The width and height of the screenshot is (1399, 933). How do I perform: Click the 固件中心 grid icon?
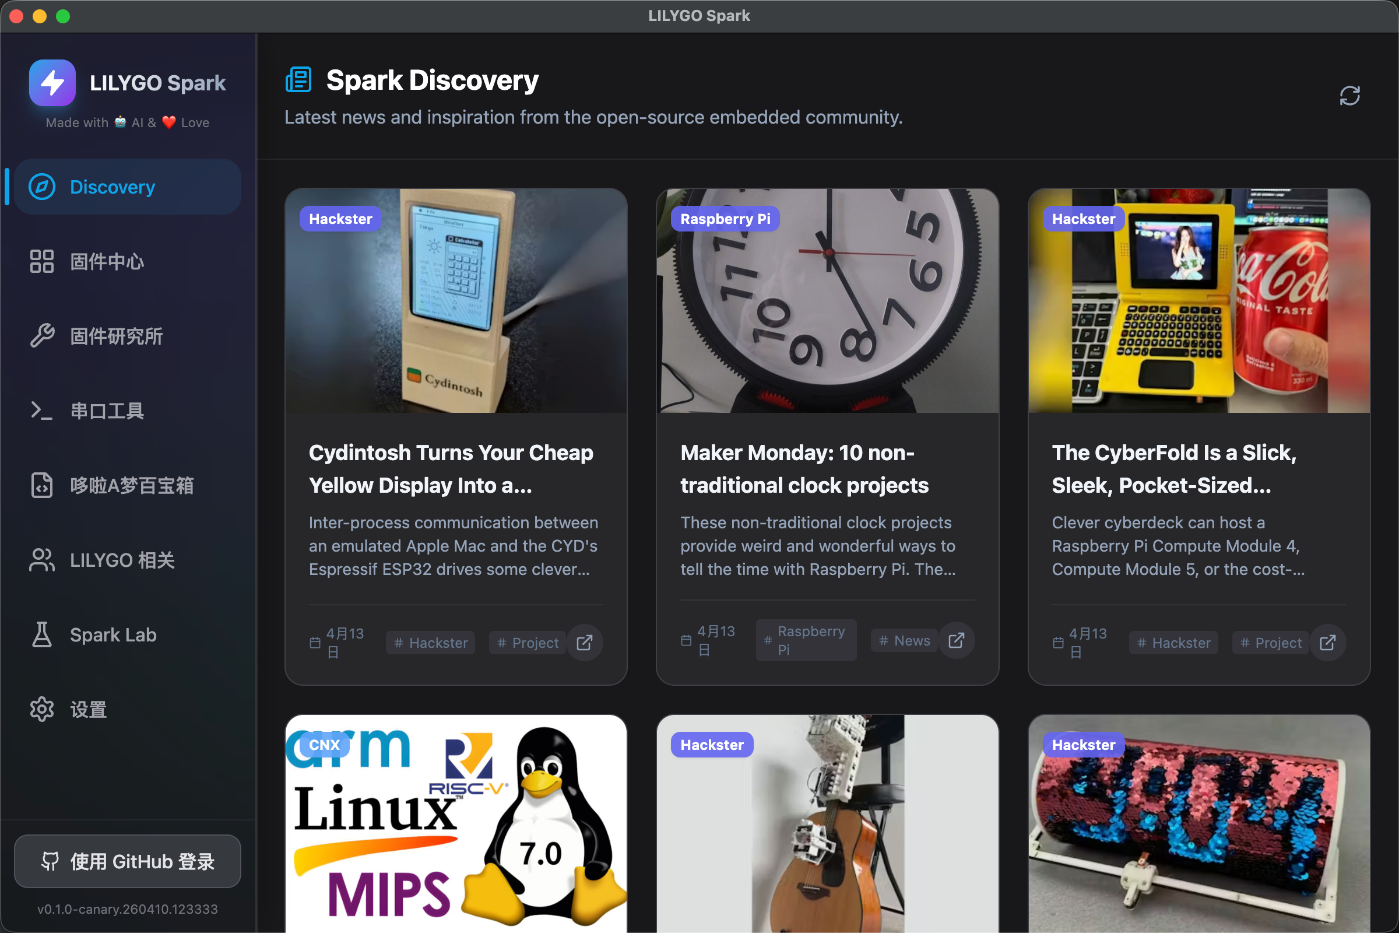[42, 261]
